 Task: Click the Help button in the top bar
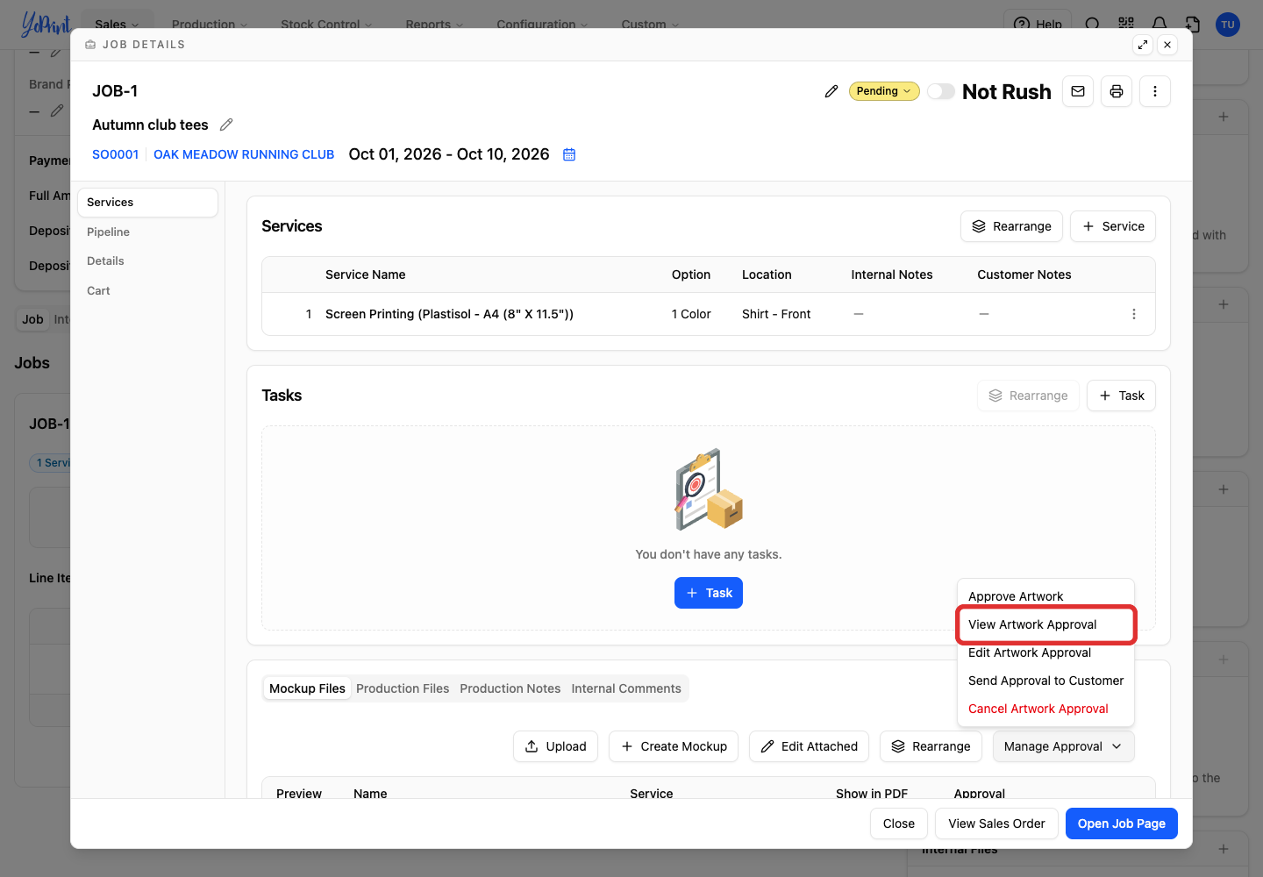(x=1038, y=24)
